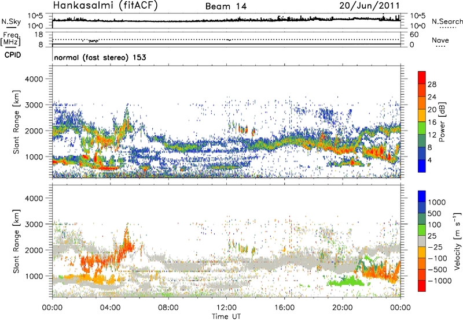Click the 'Hankasalmi (fitACF)' title
This screenshot has height=320, width=463.
coord(105,6)
